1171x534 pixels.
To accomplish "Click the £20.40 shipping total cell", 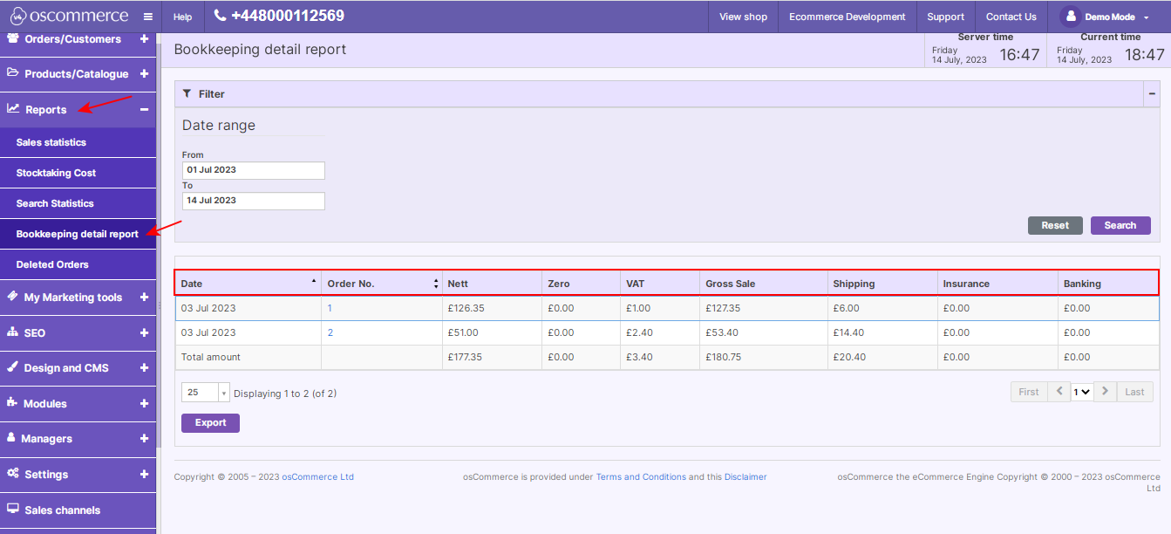I will coord(882,357).
